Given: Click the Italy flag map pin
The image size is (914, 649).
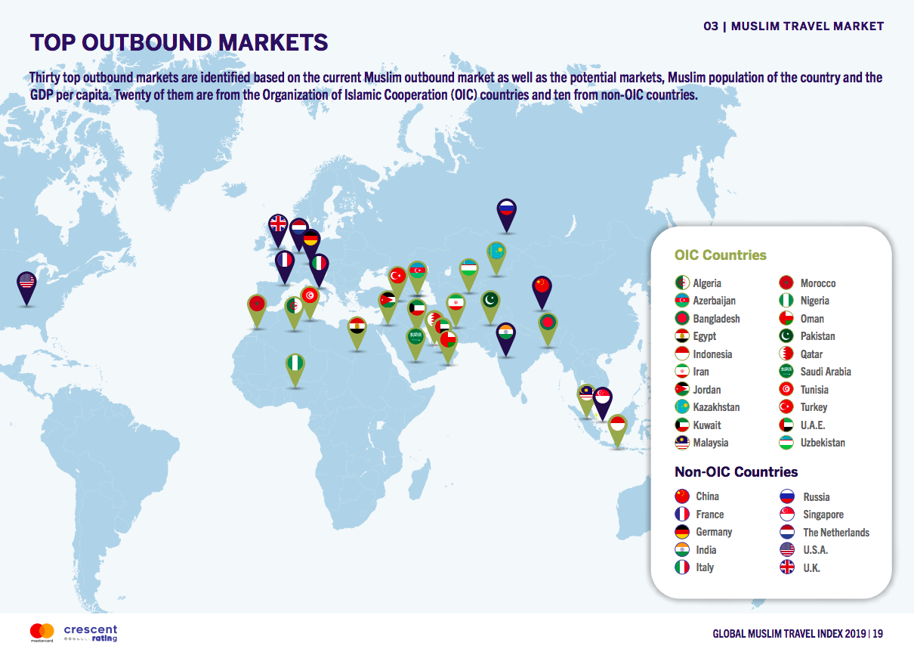Looking at the screenshot, I should point(320,269).
